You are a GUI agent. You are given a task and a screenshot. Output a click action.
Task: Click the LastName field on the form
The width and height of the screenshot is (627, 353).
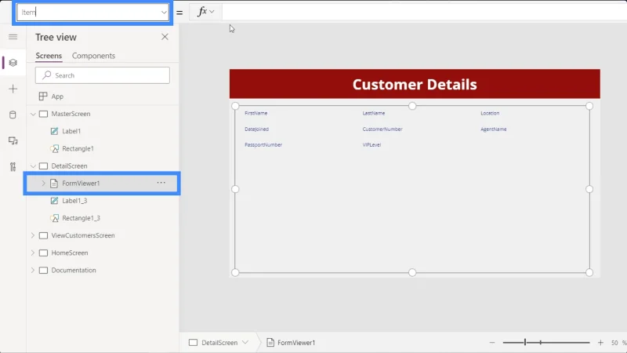tap(374, 113)
